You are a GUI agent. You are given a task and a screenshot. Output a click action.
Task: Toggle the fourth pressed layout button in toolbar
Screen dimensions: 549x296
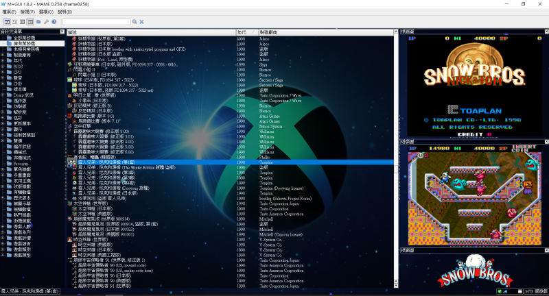[x=30, y=22]
